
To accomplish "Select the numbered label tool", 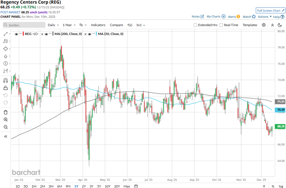I will pos(6,63).
